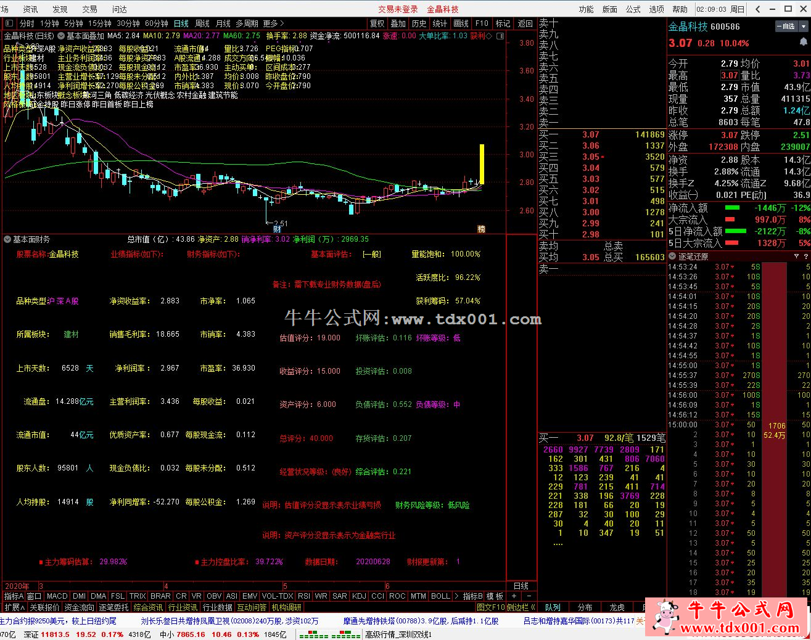Click the 统计 toolbar button
This screenshot has width=811, height=640.
coord(440,23)
